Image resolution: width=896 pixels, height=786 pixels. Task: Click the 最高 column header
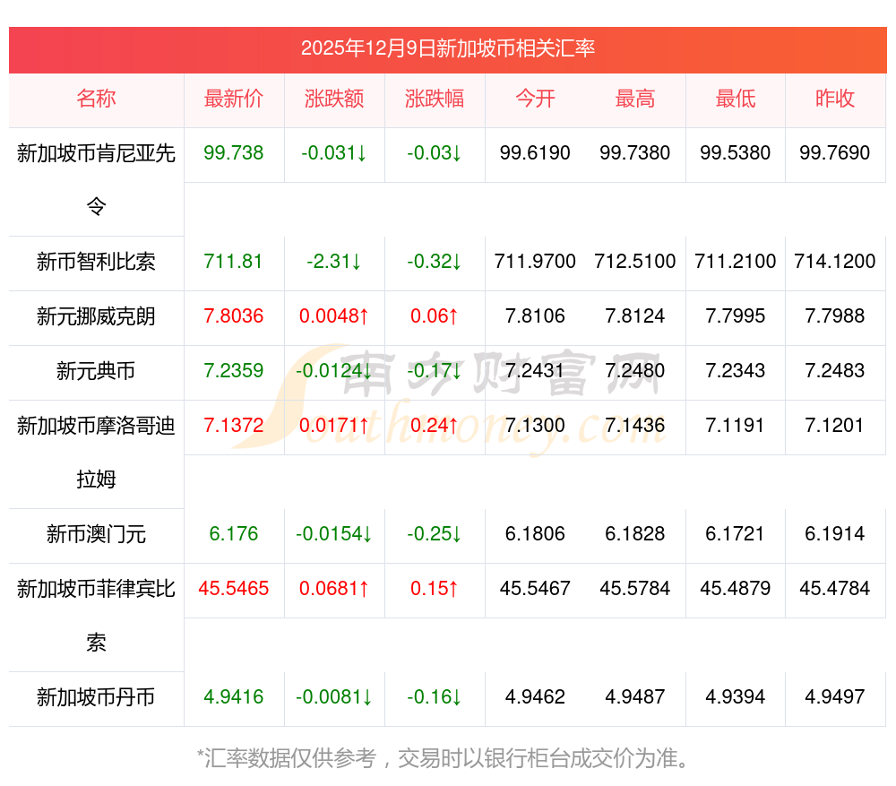coord(635,99)
